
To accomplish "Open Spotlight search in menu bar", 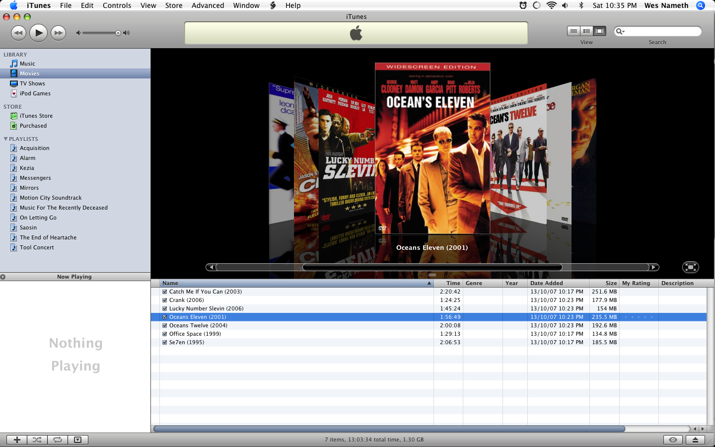I will (701, 5).
